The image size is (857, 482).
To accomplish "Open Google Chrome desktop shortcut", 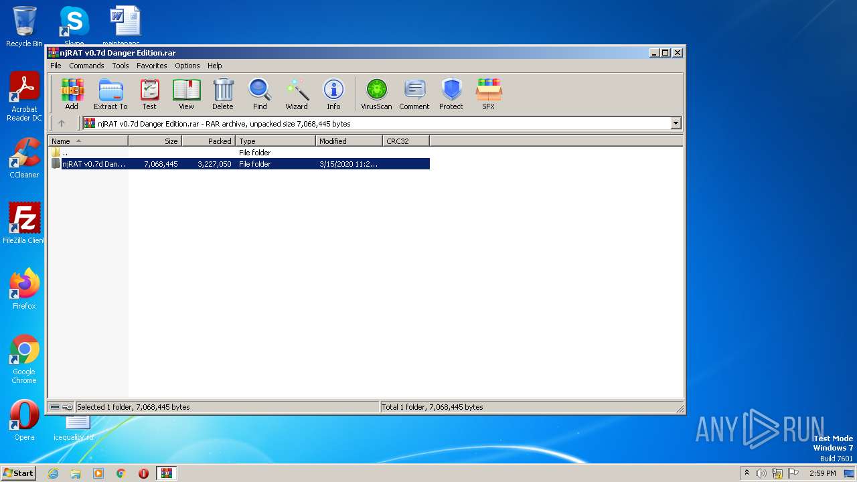I will pos(24,359).
